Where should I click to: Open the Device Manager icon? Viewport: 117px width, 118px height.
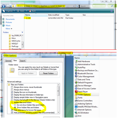coord(76,86)
